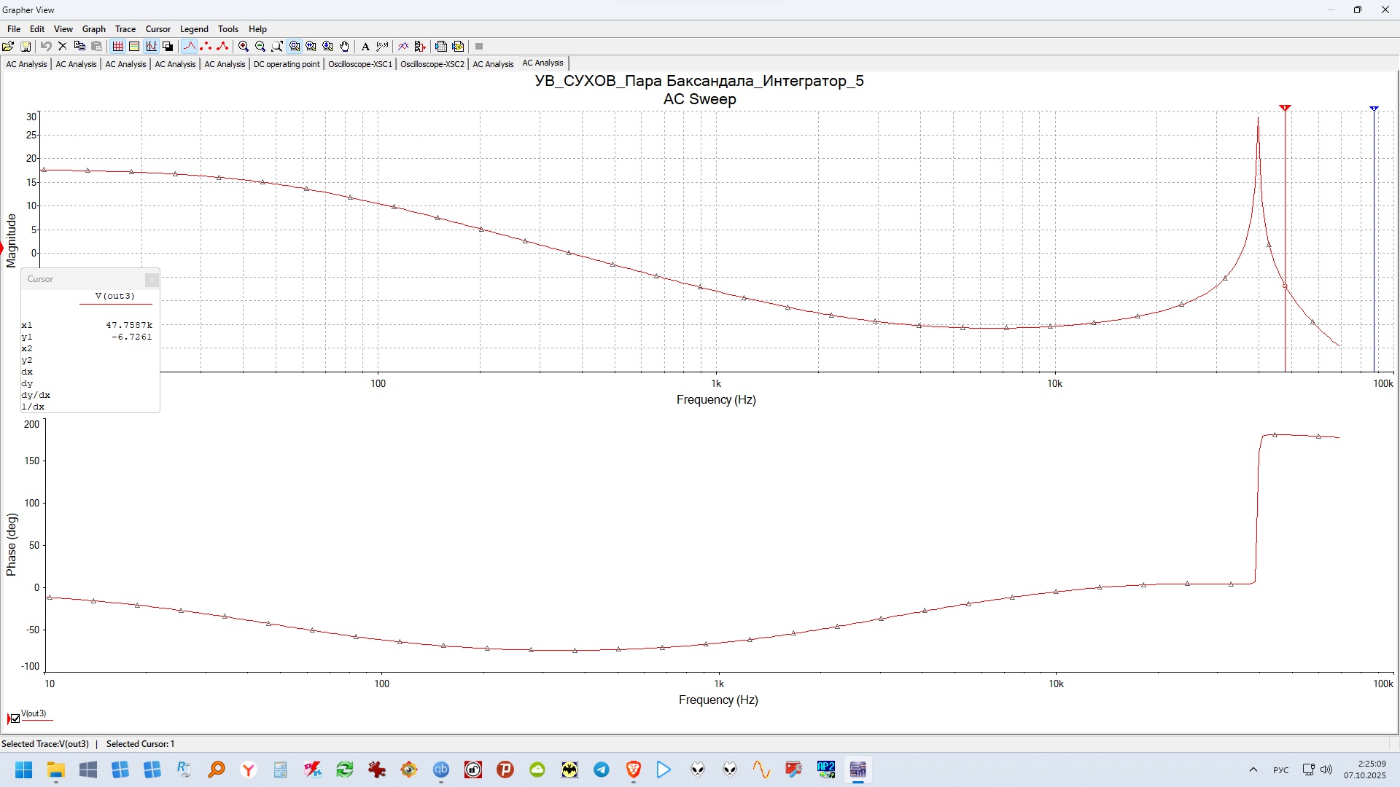This screenshot has height=787, width=1400.
Task: Click the Add Text annotation icon
Action: click(365, 46)
